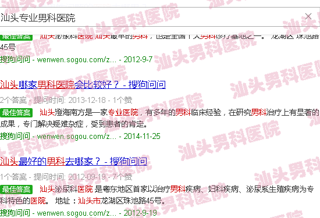Click the 最佳答案 badge beside 汕头泌尿科医院 是粤东地区
This screenshot has height=218, width=320.
[16, 190]
